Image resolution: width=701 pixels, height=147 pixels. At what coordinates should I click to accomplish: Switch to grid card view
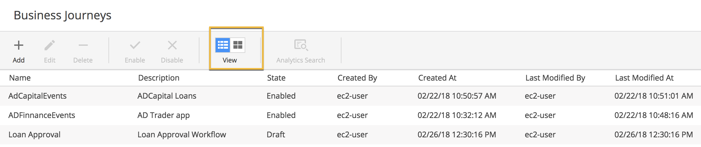coord(238,45)
